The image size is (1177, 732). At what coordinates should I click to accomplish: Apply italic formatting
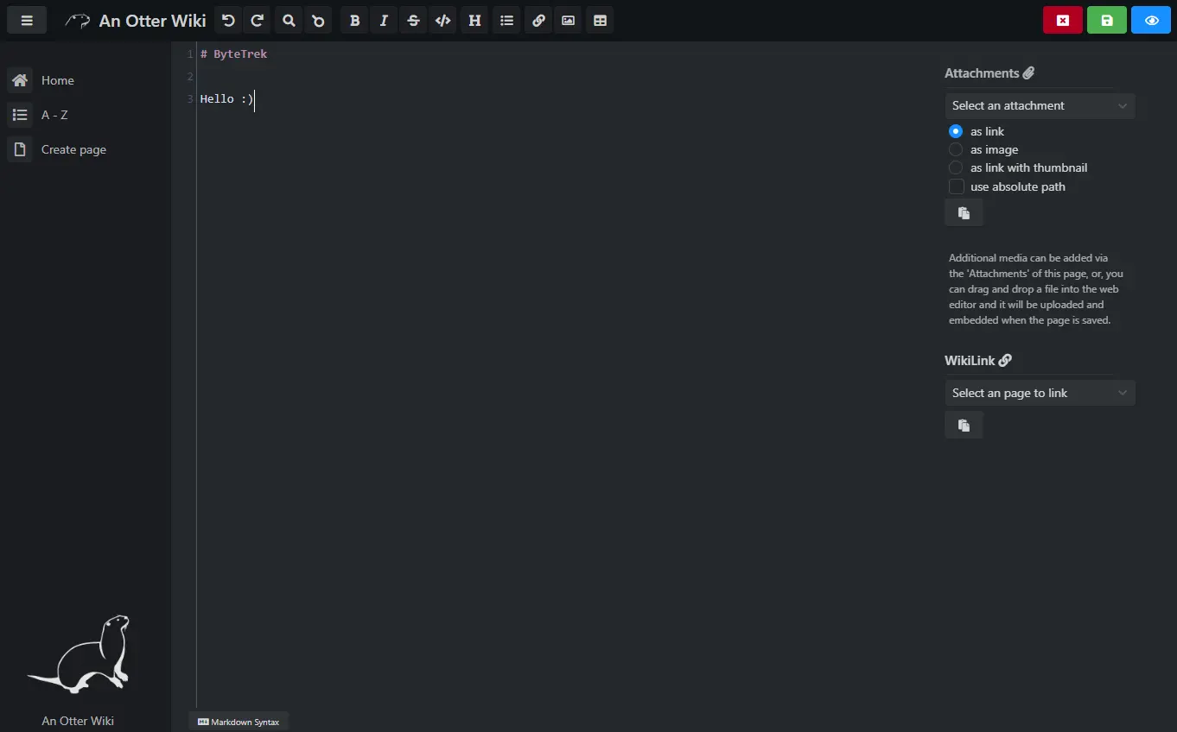384,20
